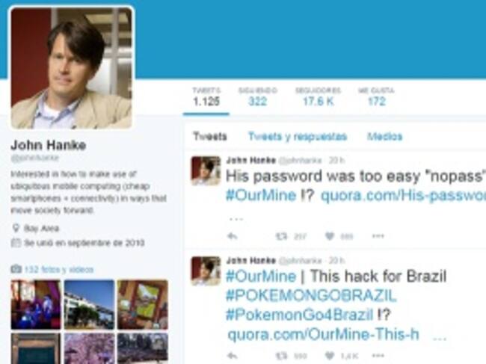Open John Hanke's large profile photo
The image size is (486, 364).
click(72, 67)
